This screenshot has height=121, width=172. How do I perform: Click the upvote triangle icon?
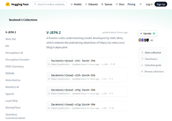(141, 33)
